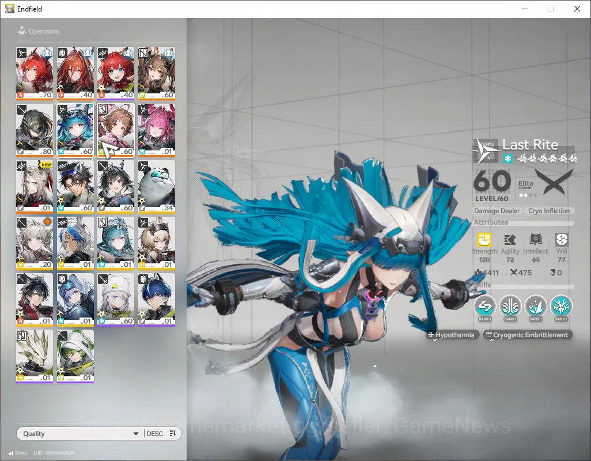Select the black-haired man in red coat
591x461 pixels.
tap(35, 300)
